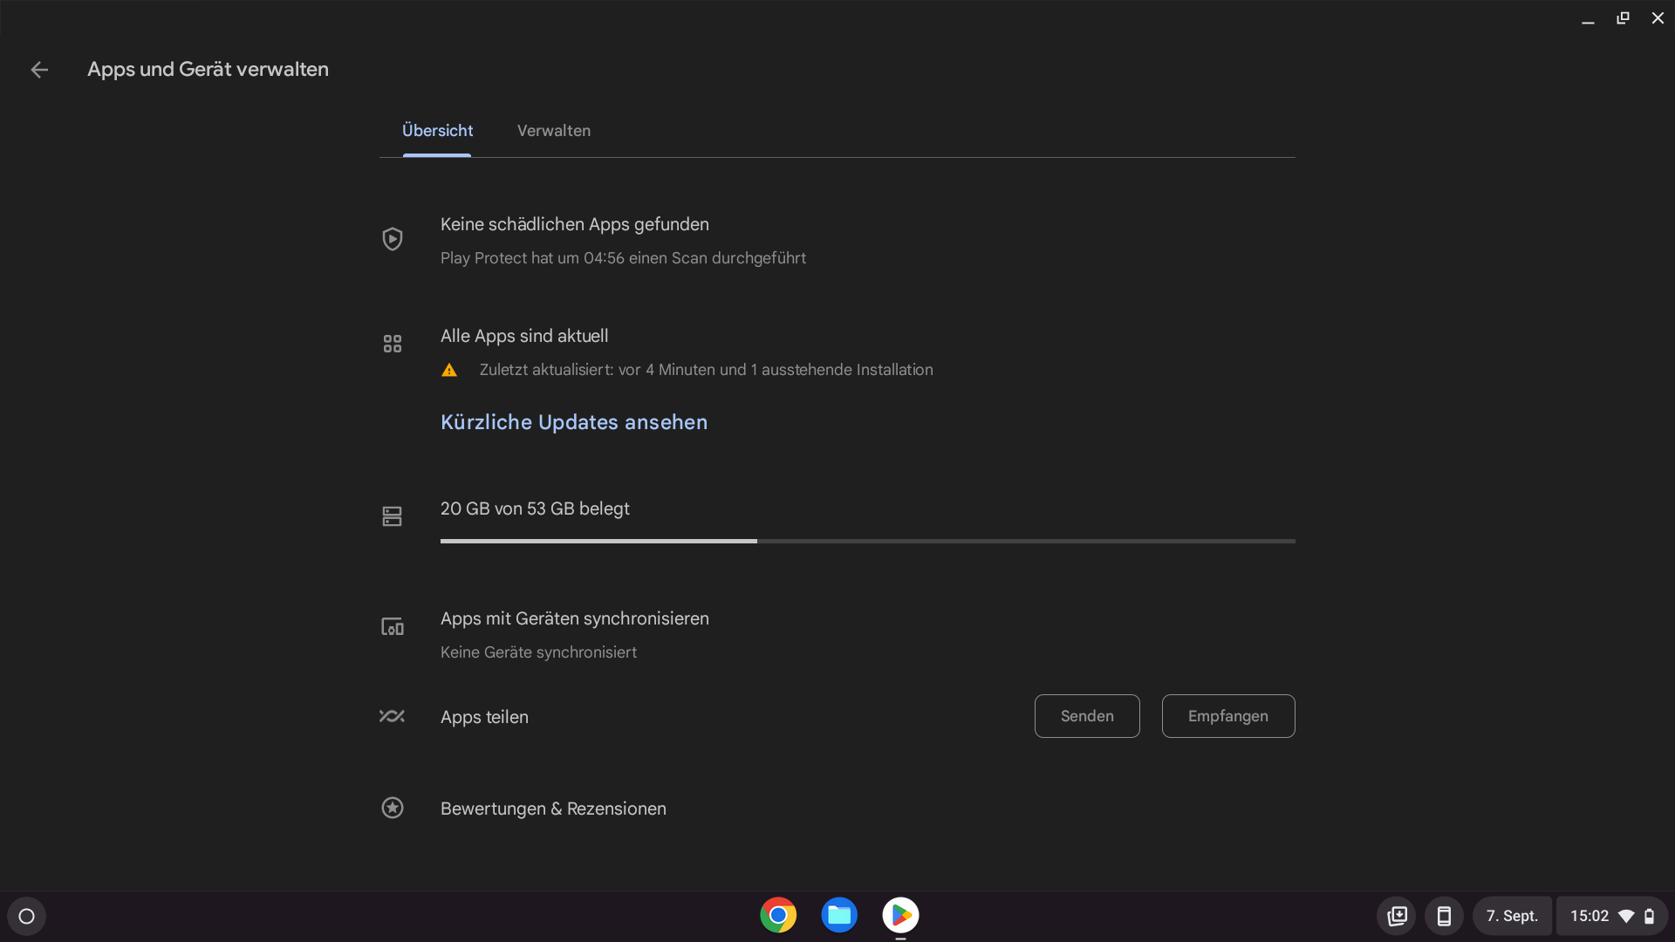The image size is (1675, 942).
Task: Click the storage usage progress bar
Action: 867,541
